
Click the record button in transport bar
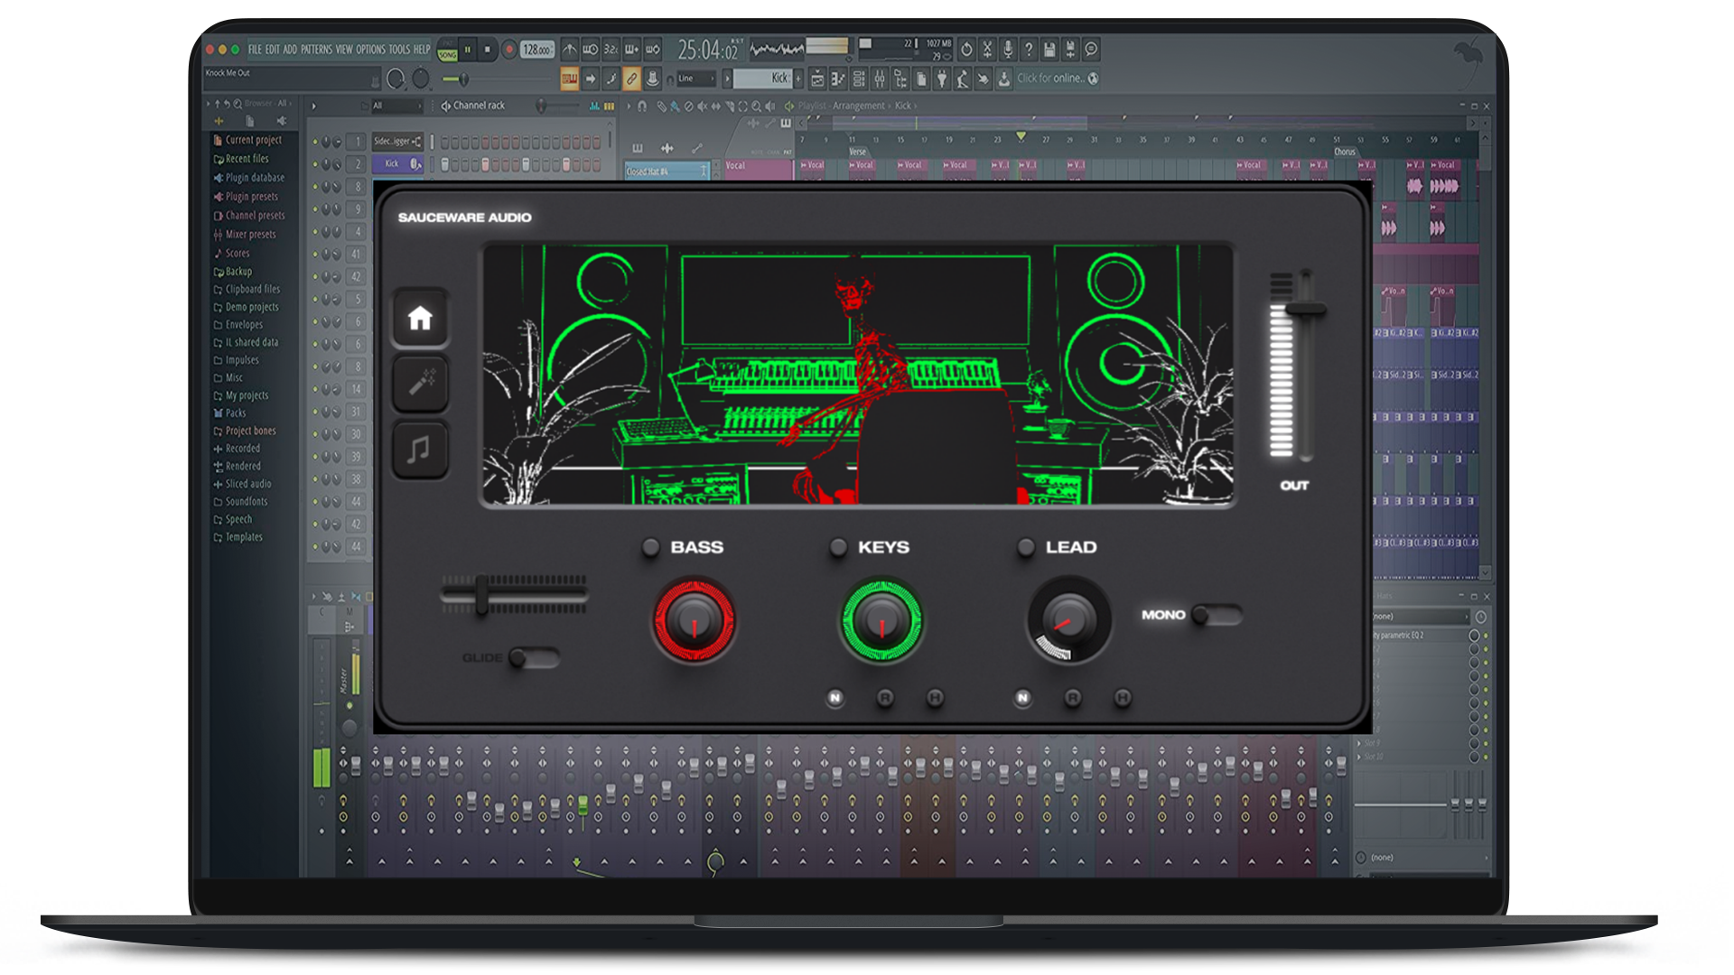[x=509, y=50]
